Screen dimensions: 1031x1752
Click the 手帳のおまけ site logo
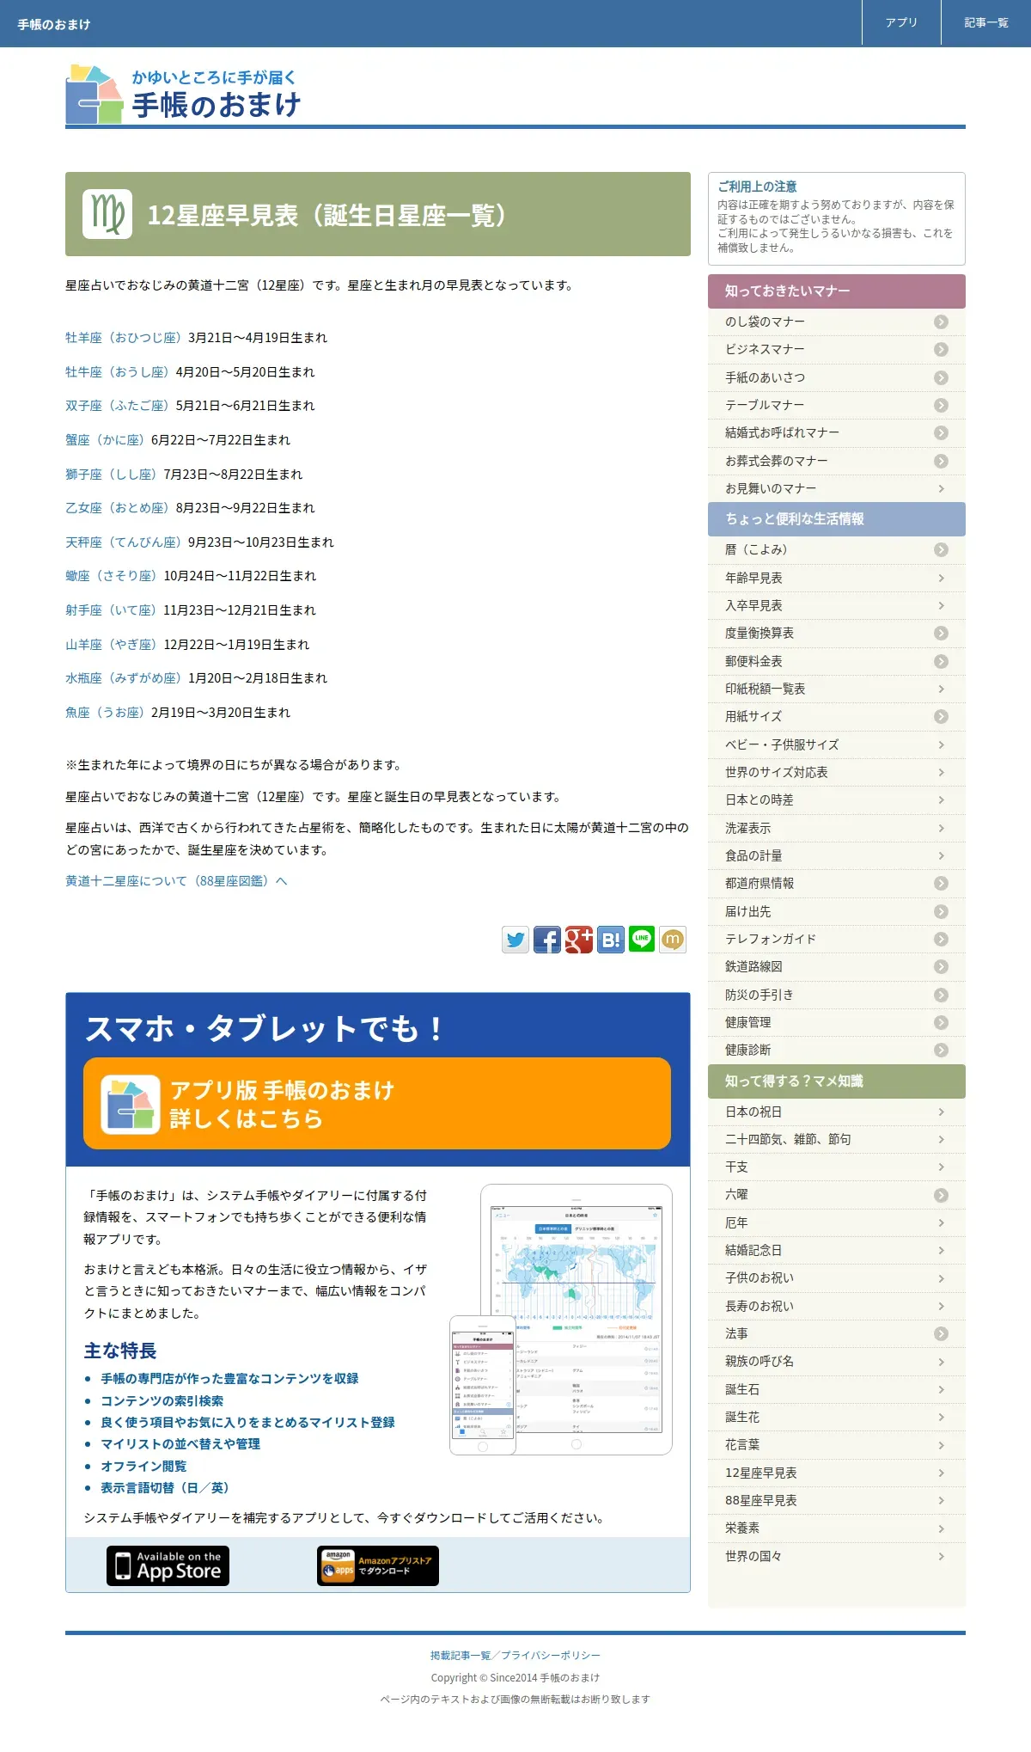(x=183, y=94)
